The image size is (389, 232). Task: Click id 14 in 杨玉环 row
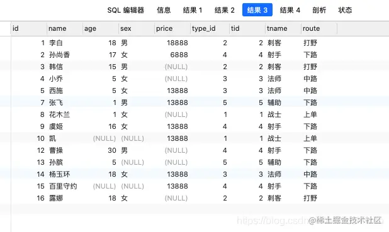(41, 174)
